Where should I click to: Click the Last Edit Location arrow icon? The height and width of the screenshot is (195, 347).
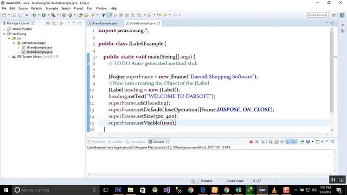(159, 15)
